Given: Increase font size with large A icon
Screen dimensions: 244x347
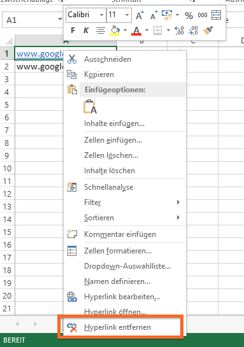Looking at the screenshot, I should pyautogui.click(x=140, y=15).
